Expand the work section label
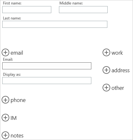Screen dimensions: 133x140 [x=117, y=53]
